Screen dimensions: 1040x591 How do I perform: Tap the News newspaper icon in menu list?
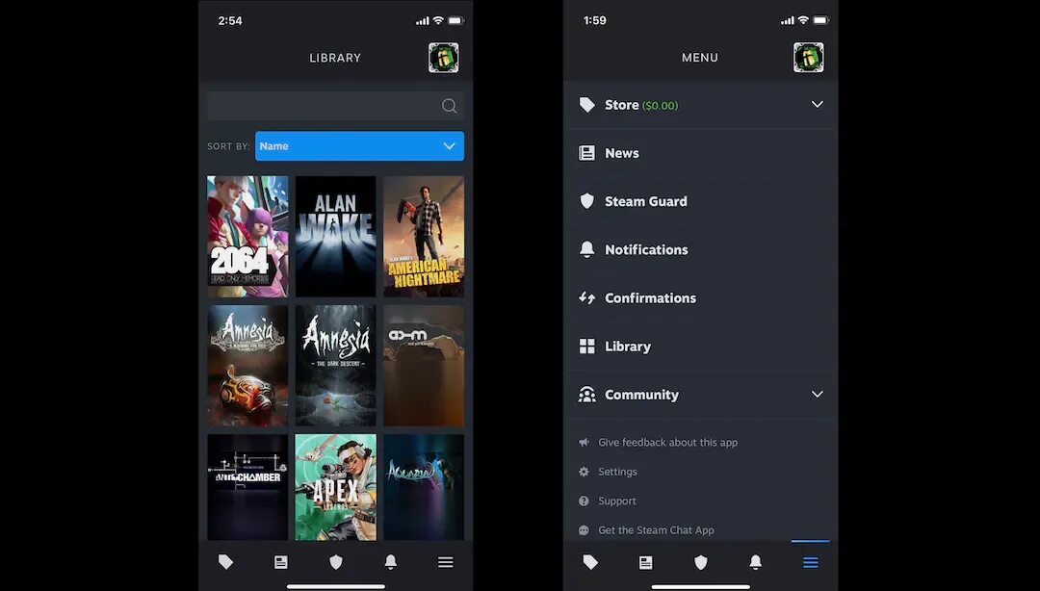pos(587,153)
